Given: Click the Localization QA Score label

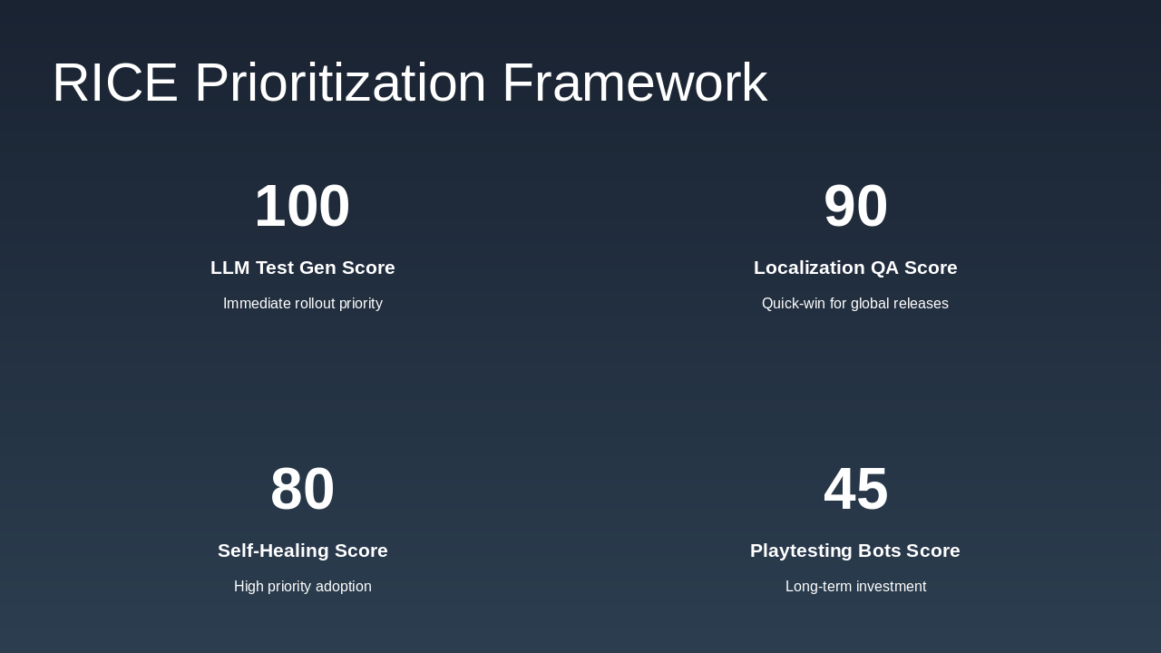Looking at the screenshot, I should 855,268.
